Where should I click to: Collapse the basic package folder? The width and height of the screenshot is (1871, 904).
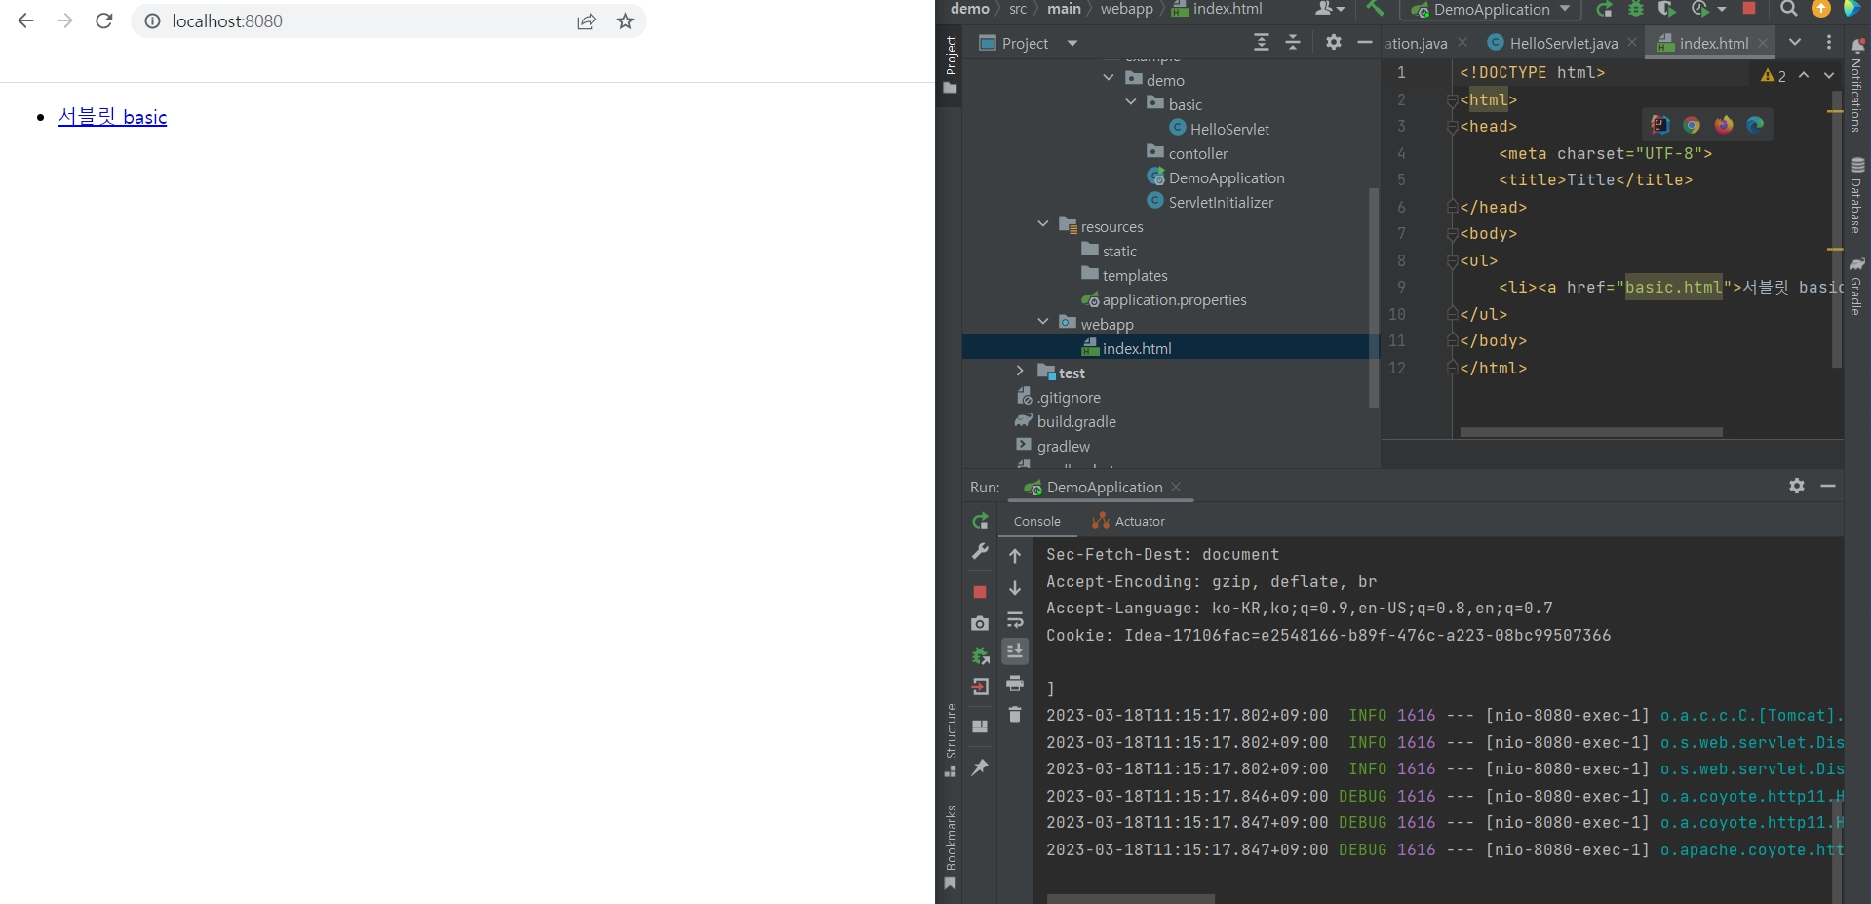pos(1131,102)
